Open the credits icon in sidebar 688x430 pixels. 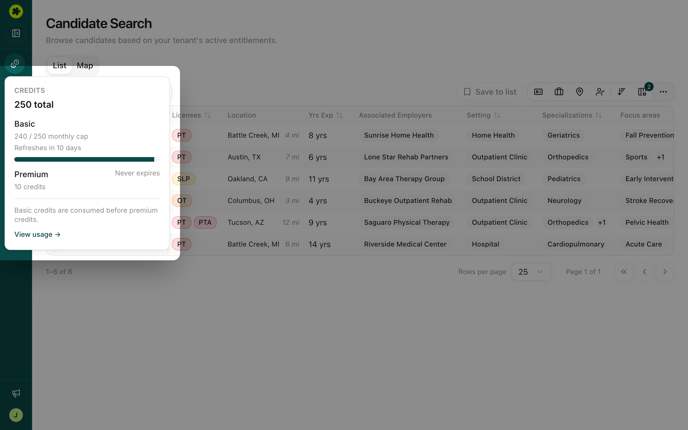[x=15, y=63]
